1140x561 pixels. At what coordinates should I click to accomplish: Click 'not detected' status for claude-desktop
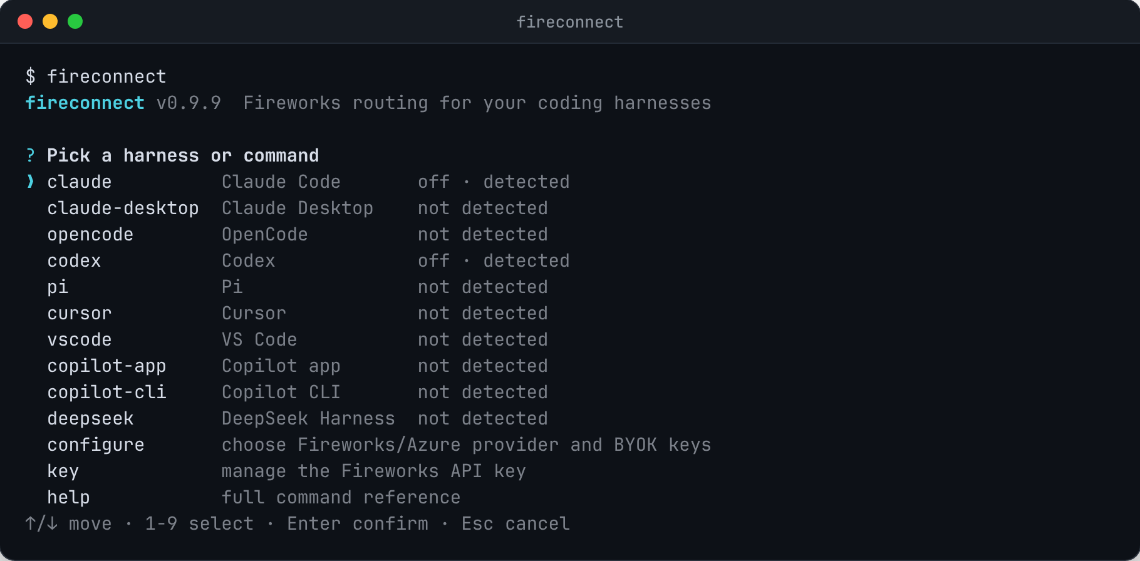pyautogui.click(x=483, y=208)
